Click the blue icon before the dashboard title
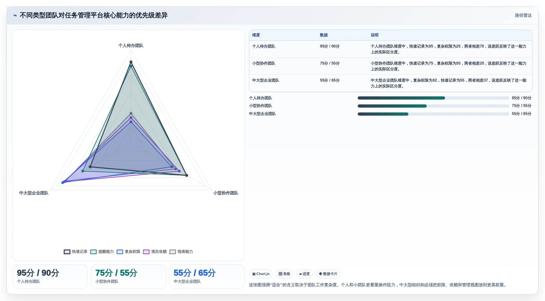The height and width of the screenshot is (301, 545). 15,15
